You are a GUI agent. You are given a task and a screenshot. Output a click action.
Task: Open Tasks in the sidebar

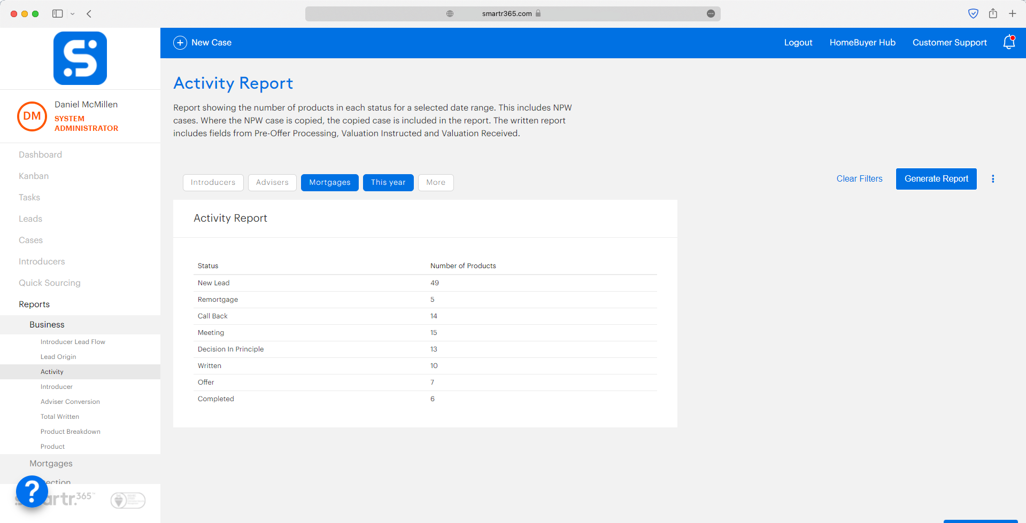(29, 198)
